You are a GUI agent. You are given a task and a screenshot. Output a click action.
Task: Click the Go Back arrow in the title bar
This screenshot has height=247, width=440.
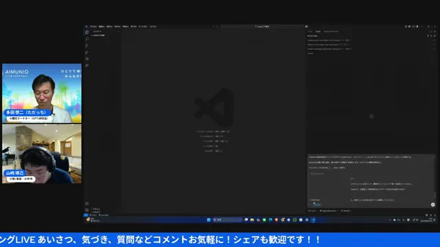tap(213, 27)
